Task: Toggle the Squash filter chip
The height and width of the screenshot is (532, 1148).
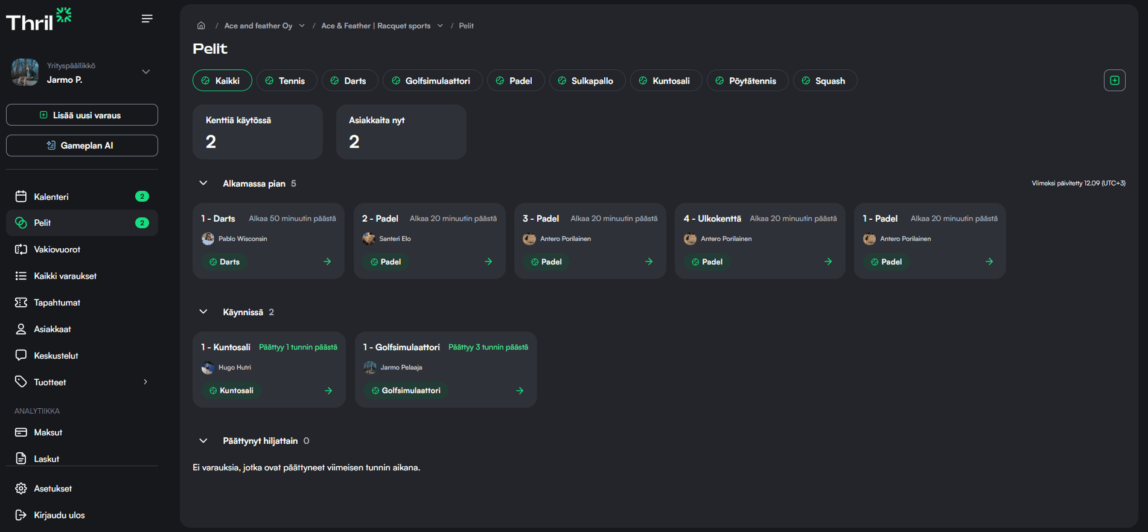Action: 824,80
